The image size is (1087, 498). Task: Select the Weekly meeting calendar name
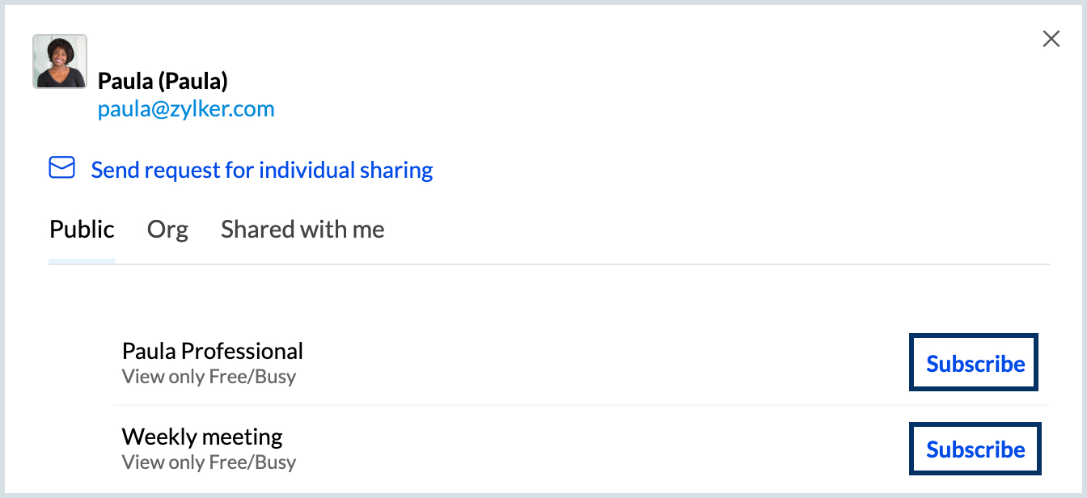pos(202,437)
